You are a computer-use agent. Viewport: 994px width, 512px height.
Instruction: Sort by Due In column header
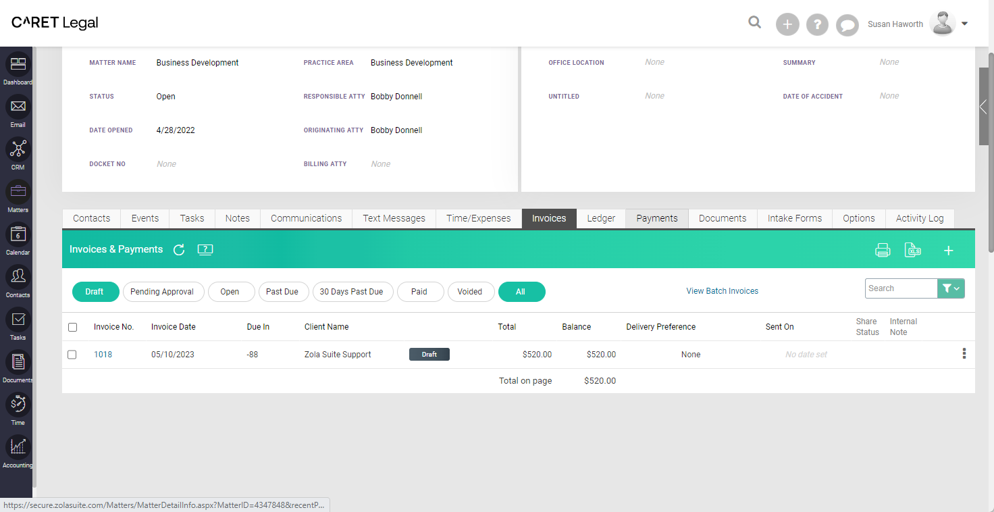coord(258,327)
